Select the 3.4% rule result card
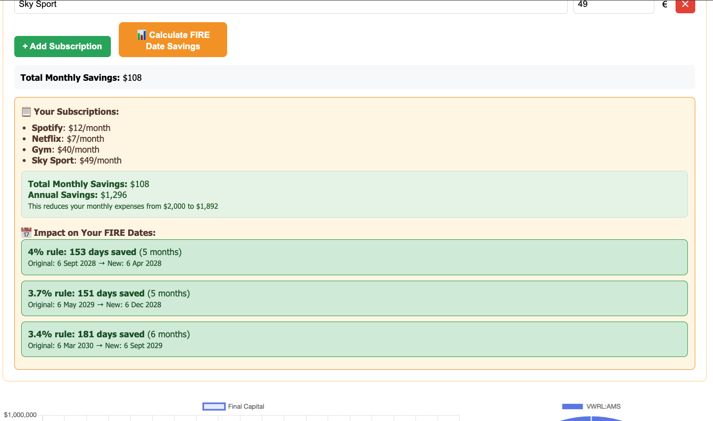Image resolution: width=713 pixels, height=421 pixels. (354, 339)
